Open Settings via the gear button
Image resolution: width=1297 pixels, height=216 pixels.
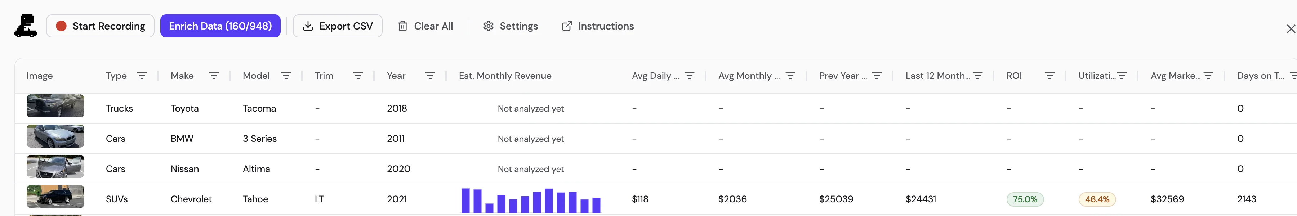511,26
